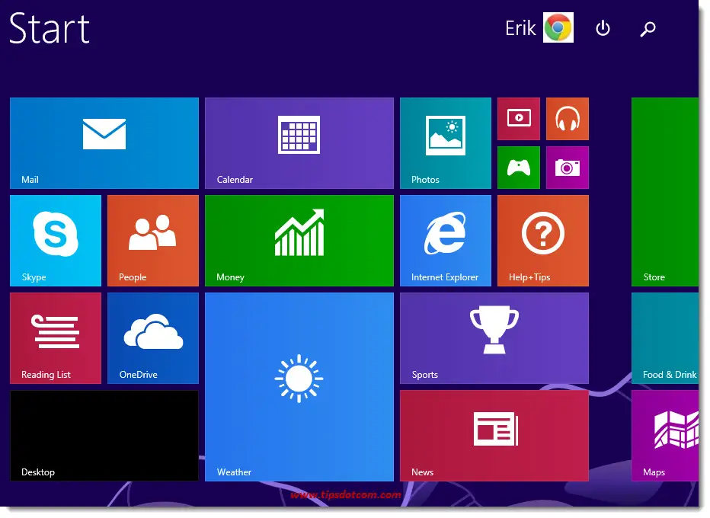
Task: Open Internet Explorer tile
Action: pos(446,241)
